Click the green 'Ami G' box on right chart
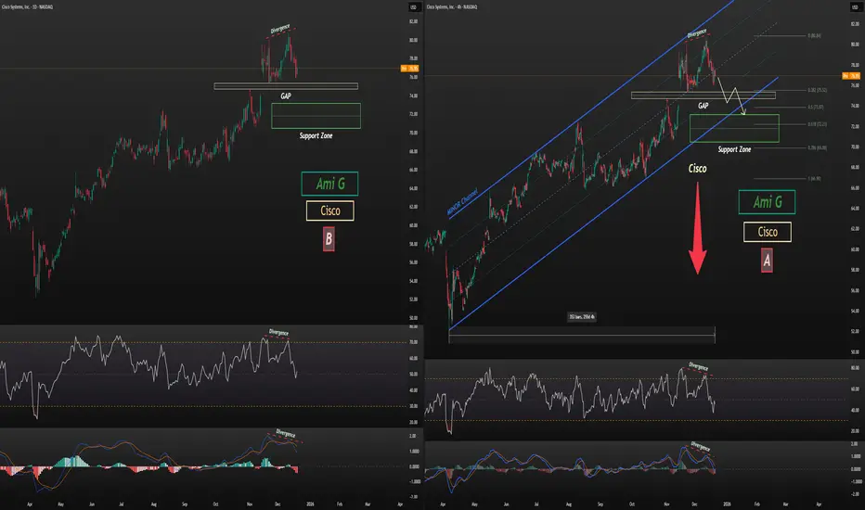Viewport: 865px width, 510px height. click(x=766, y=200)
